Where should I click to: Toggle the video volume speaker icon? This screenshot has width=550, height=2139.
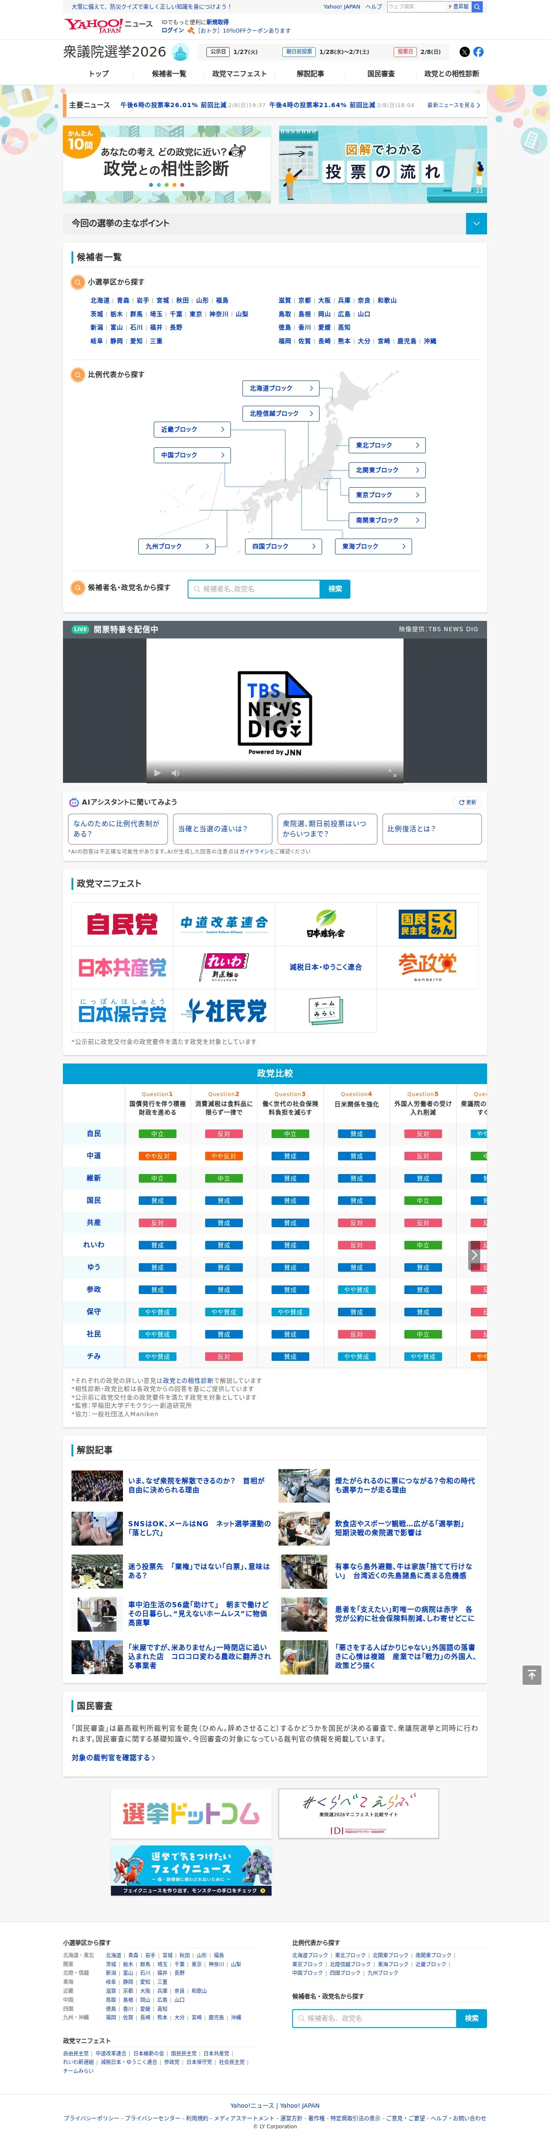[175, 773]
